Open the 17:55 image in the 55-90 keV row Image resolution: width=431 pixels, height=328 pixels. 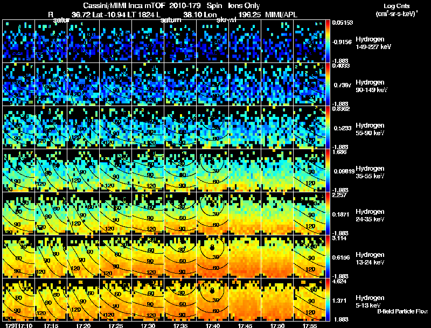pos(309,128)
